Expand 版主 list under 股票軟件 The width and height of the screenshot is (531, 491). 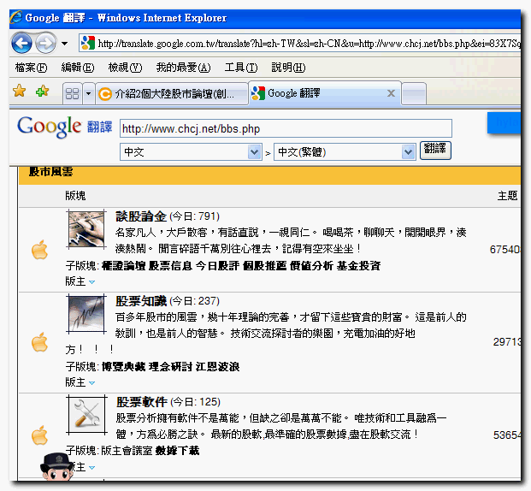pos(91,468)
